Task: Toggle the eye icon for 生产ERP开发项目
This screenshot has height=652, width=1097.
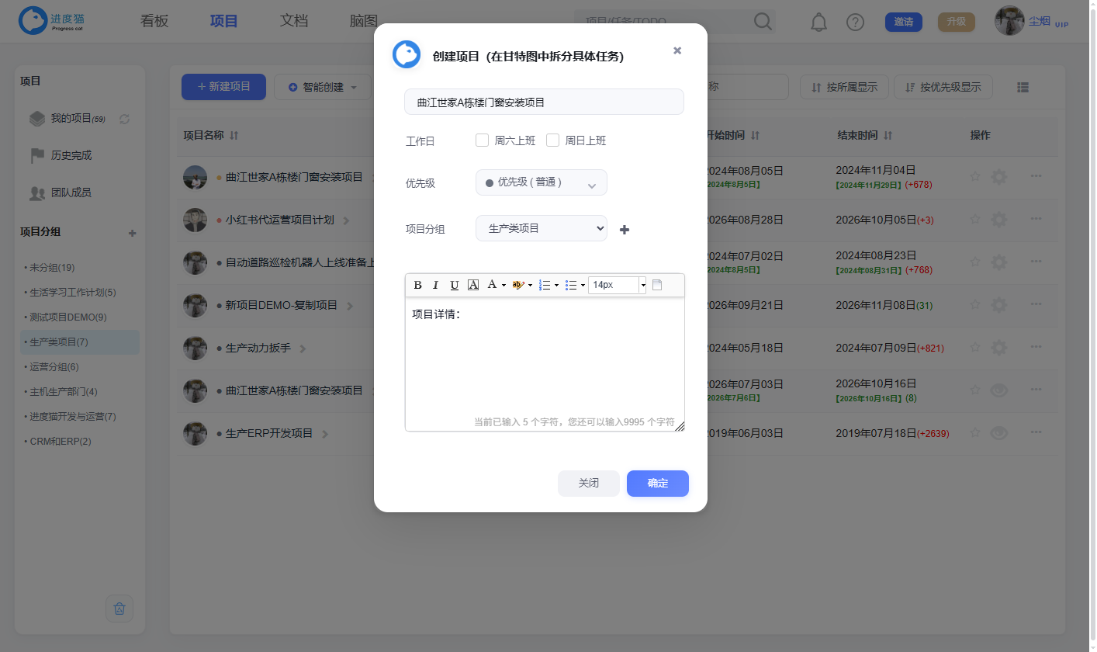Action: (999, 433)
